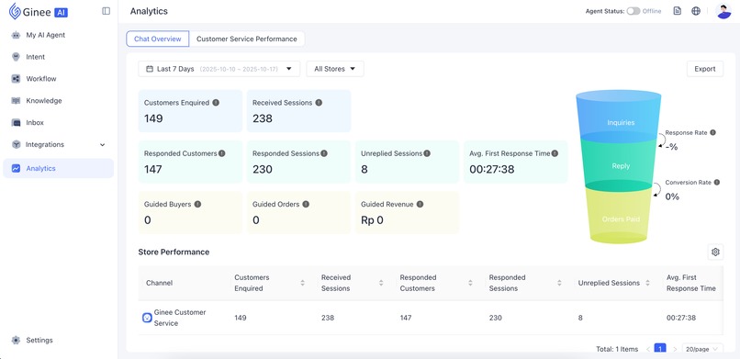740x359 pixels.
Task: Click the Responded Sessions info icon
Action: [324, 153]
